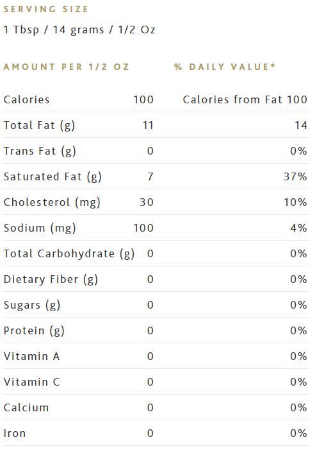This screenshot has height=453, width=317.
Task: Click the Serving Size heading
Action: [45, 9]
